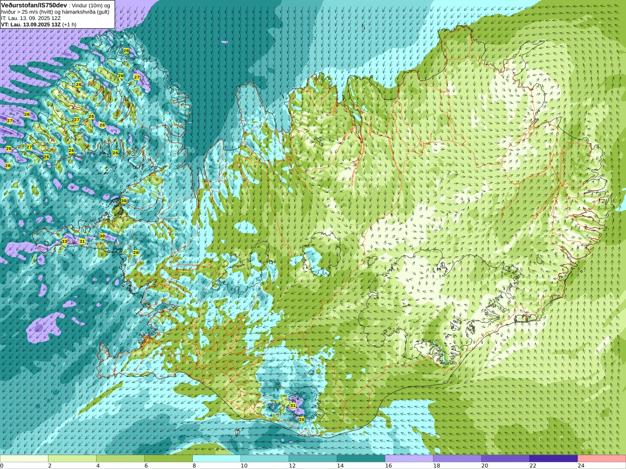This screenshot has height=469, width=626.
Task: Pick the pink above-24 m/s legend swatch
Action: pos(602,459)
